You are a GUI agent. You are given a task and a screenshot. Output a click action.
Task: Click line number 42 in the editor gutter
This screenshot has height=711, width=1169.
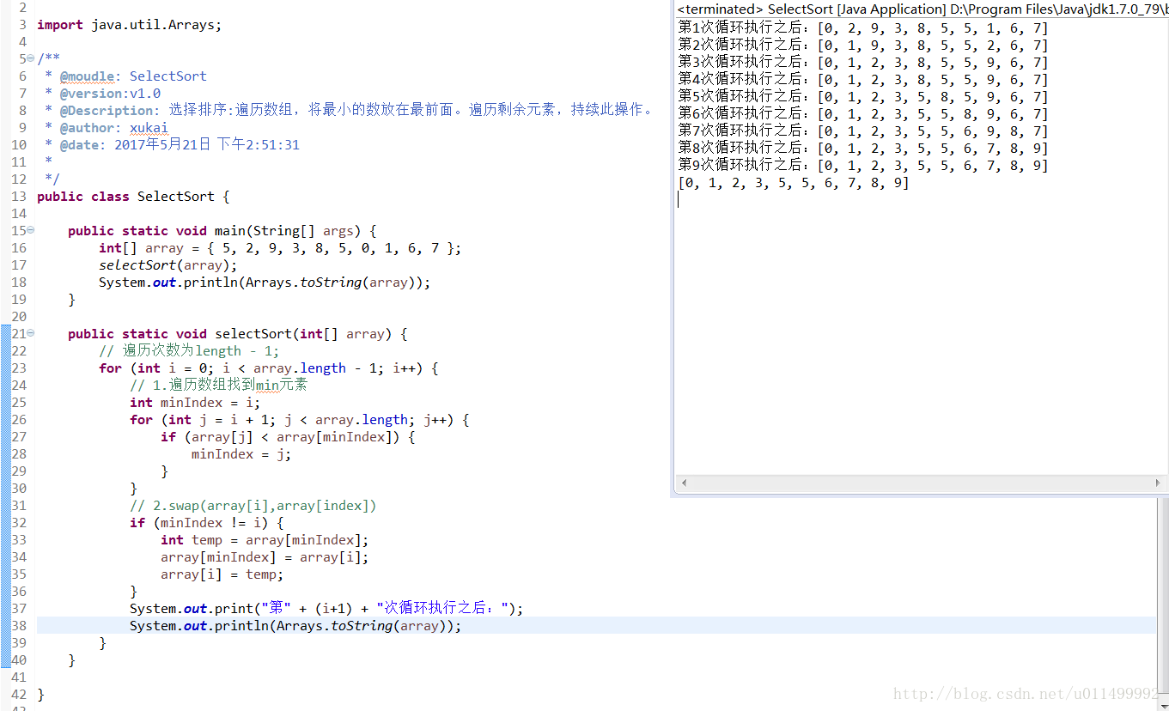coord(19,695)
